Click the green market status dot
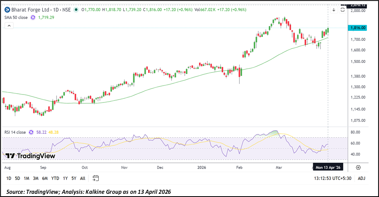Viewport: 379px width, 197px height. 76,9
